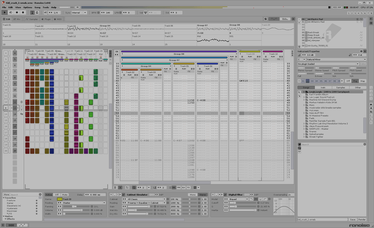Open the File menu
The image size is (374, 228).
pyautogui.click(x=4, y=7)
